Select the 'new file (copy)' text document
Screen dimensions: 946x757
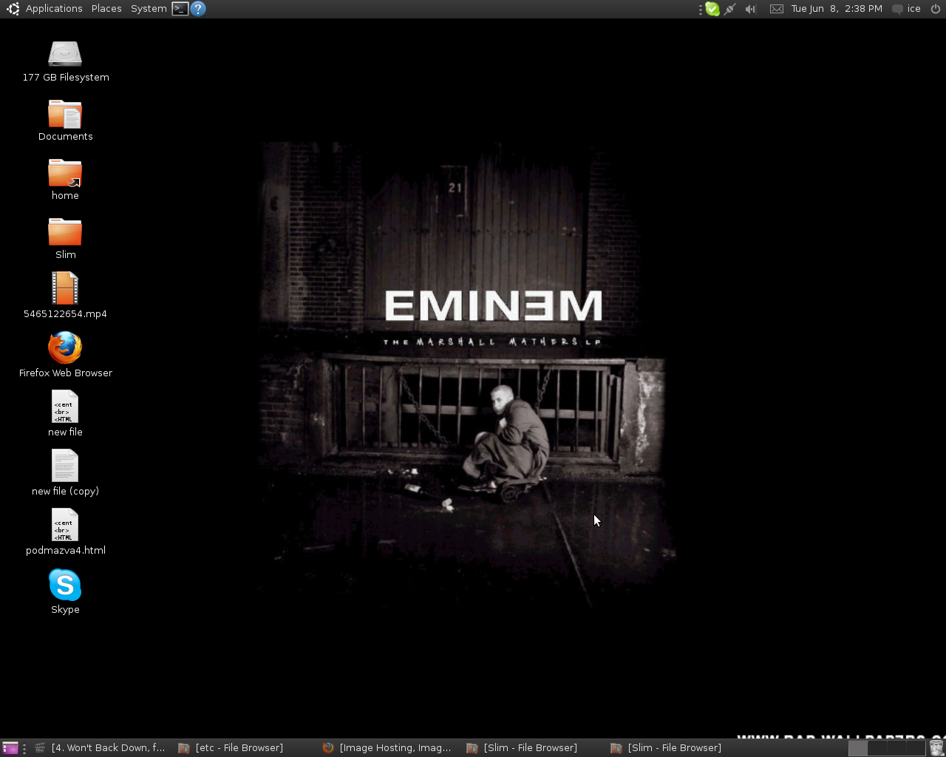(65, 466)
